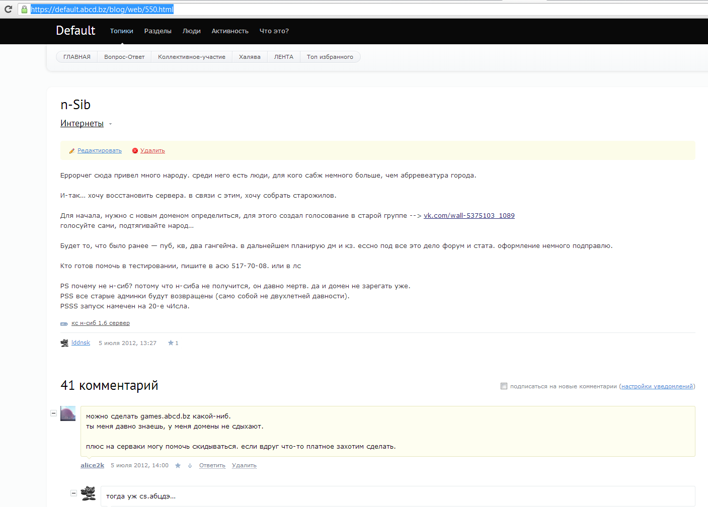Open настройки уведомлений link

pos(657,386)
